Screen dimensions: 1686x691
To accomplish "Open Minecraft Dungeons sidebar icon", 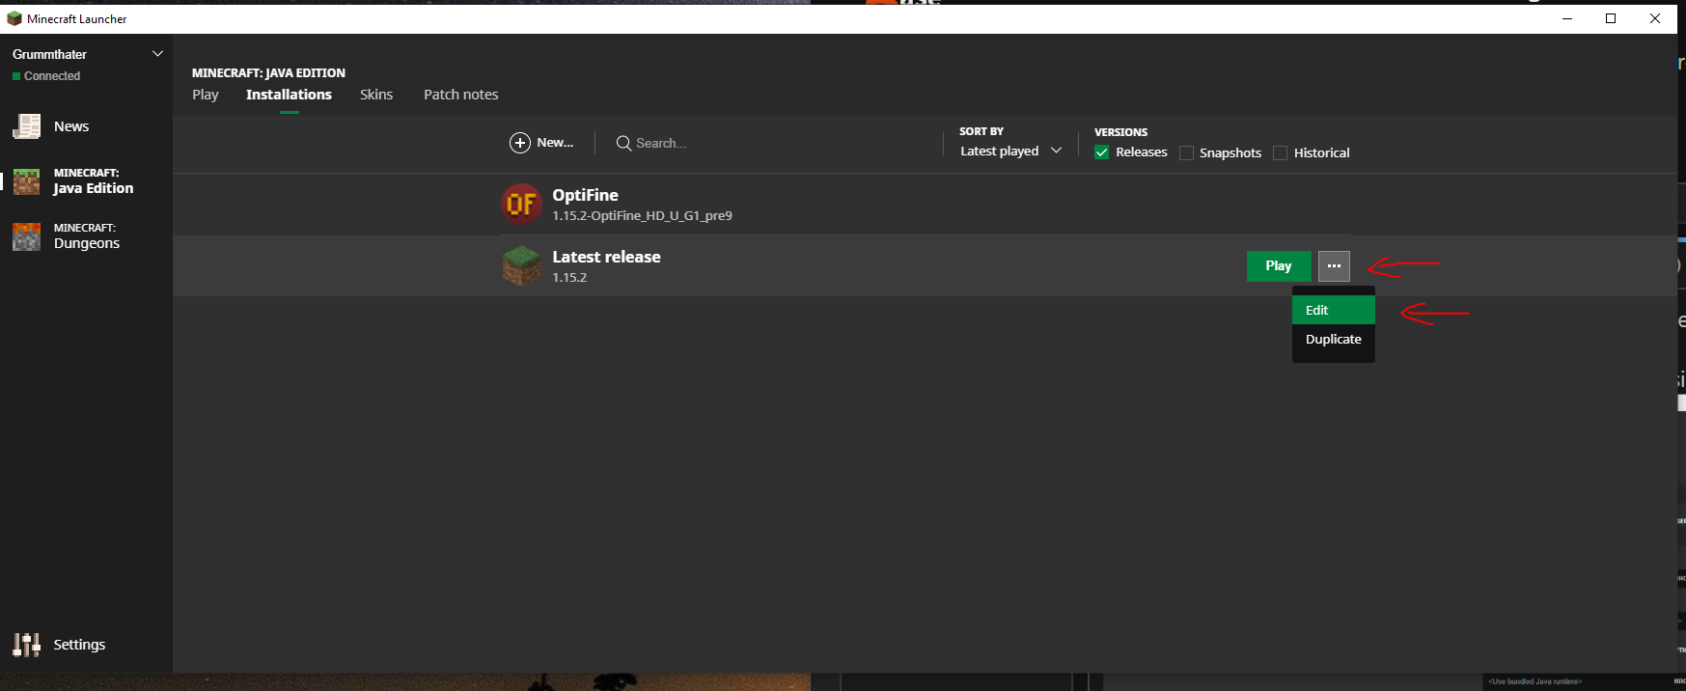I will 26,236.
